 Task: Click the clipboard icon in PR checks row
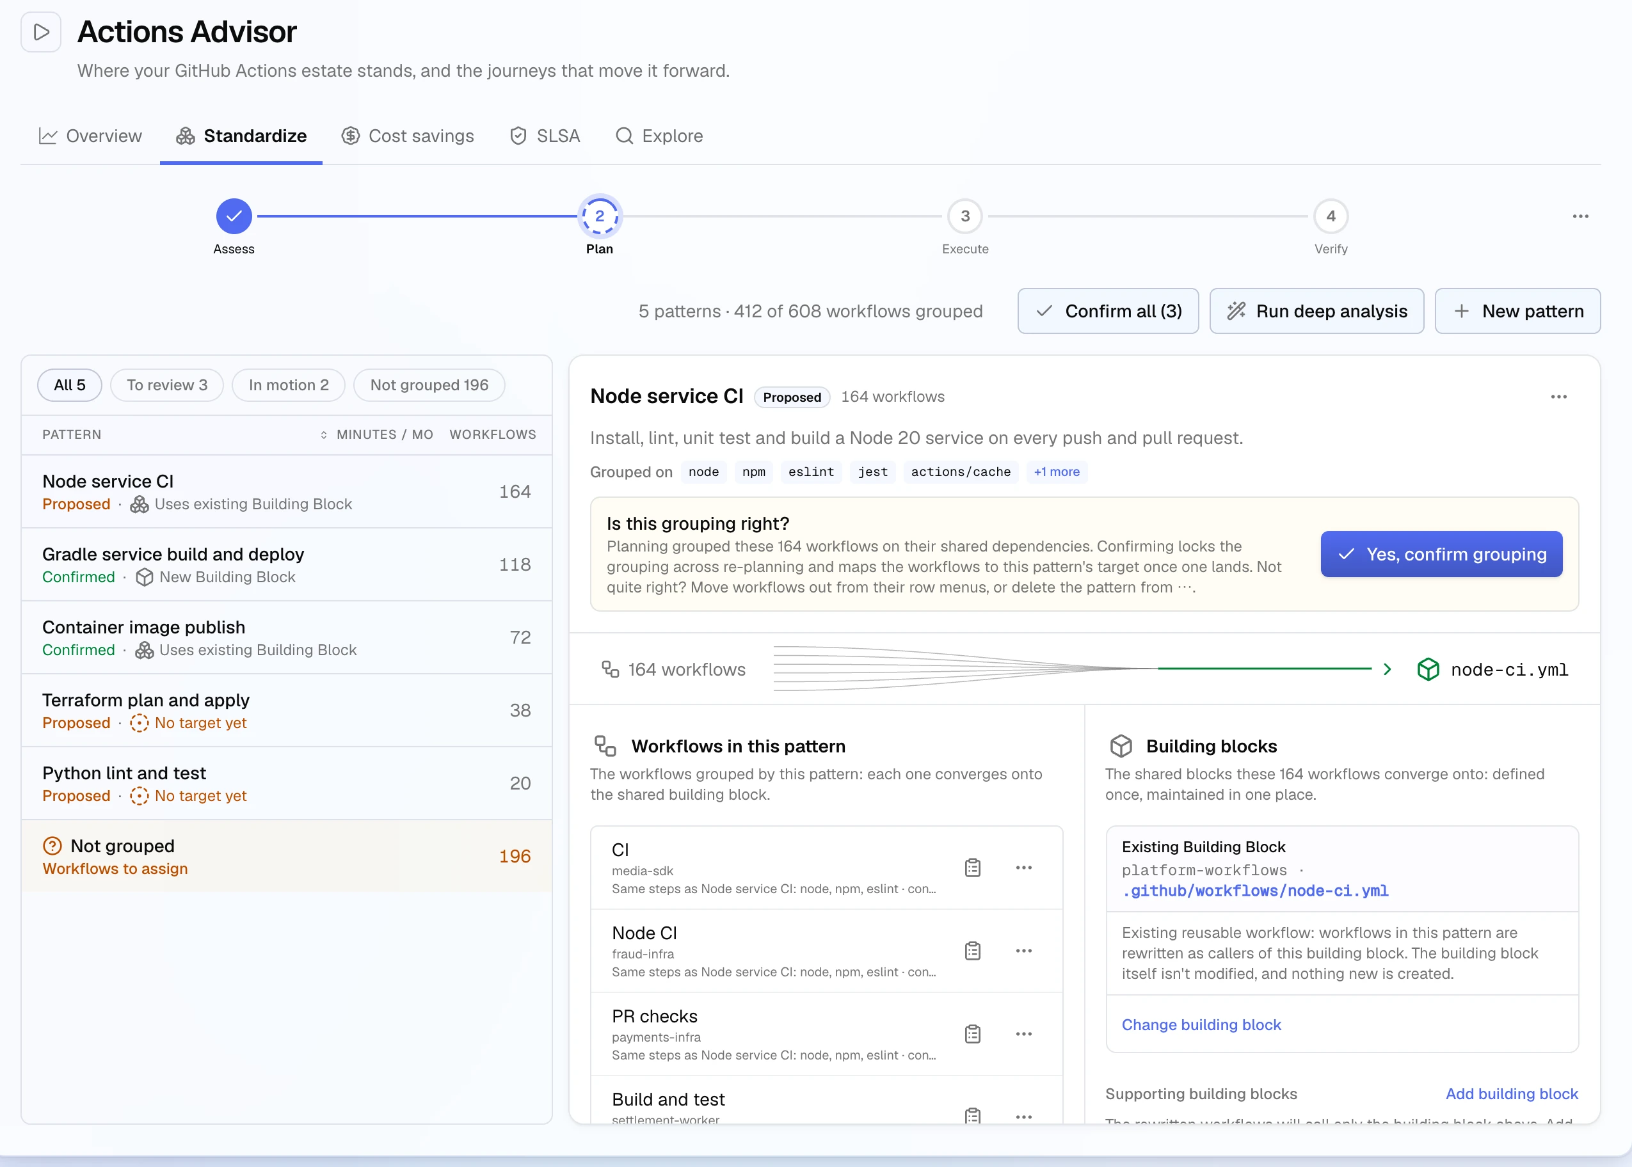point(972,1034)
